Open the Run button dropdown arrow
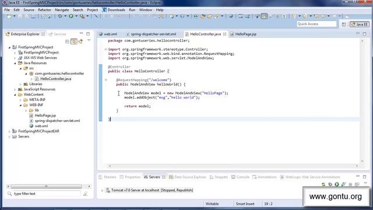 [76, 16]
